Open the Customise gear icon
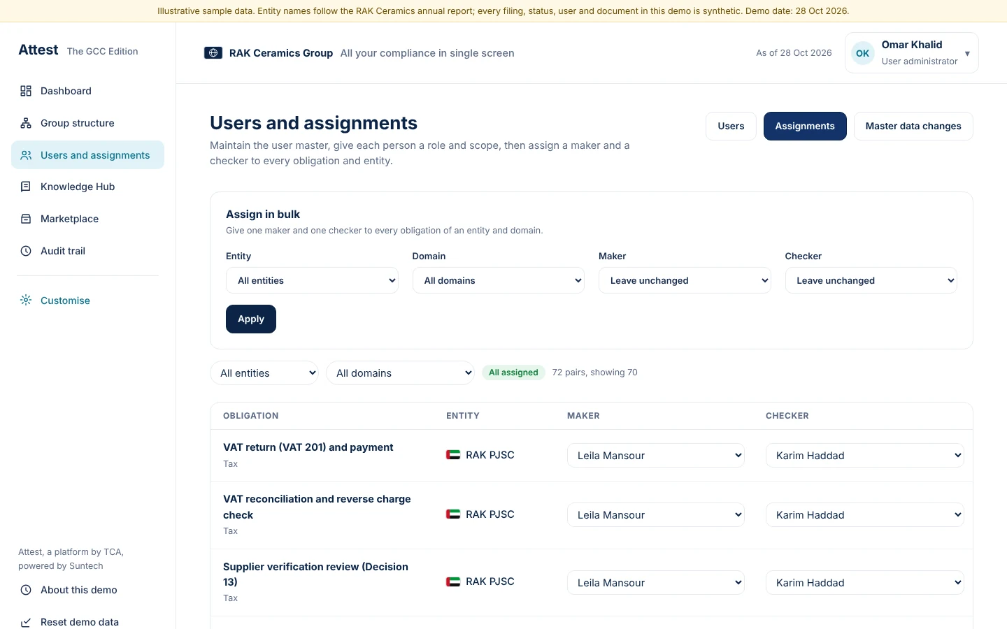 tap(26, 301)
